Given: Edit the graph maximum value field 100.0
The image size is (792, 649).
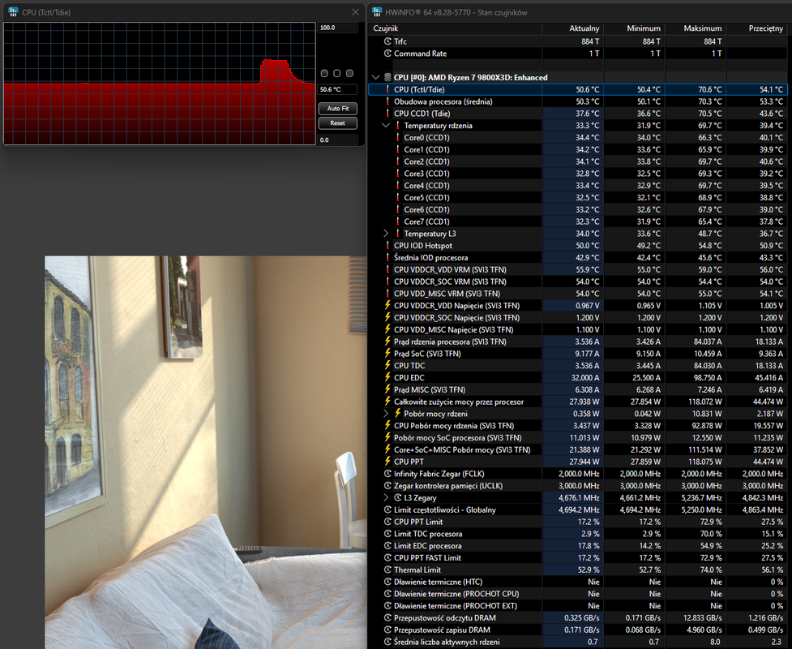Looking at the screenshot, I should tap(338, 28).
